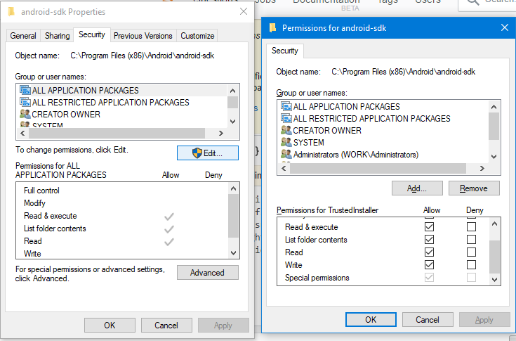
Task: Uncheck Allow for Write permission
Action: (429, 265)
